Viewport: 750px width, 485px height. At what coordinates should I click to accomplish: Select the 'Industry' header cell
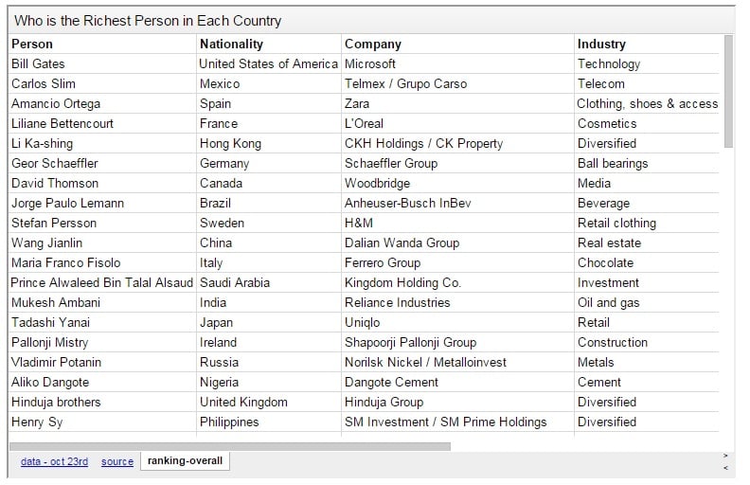(x=601, y=44)
